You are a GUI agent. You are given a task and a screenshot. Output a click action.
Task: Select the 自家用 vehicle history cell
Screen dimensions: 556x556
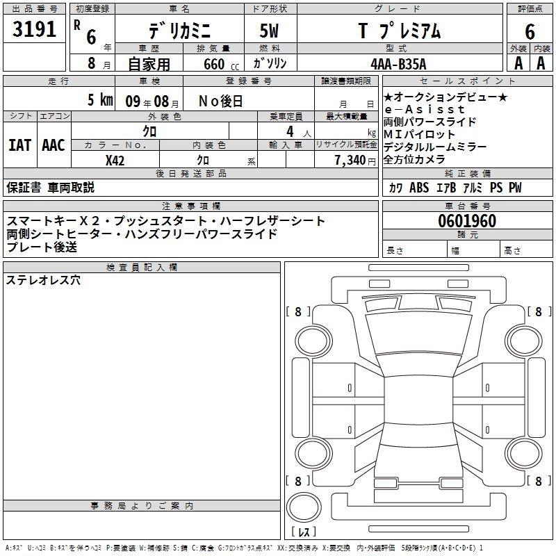click(149, 64)
